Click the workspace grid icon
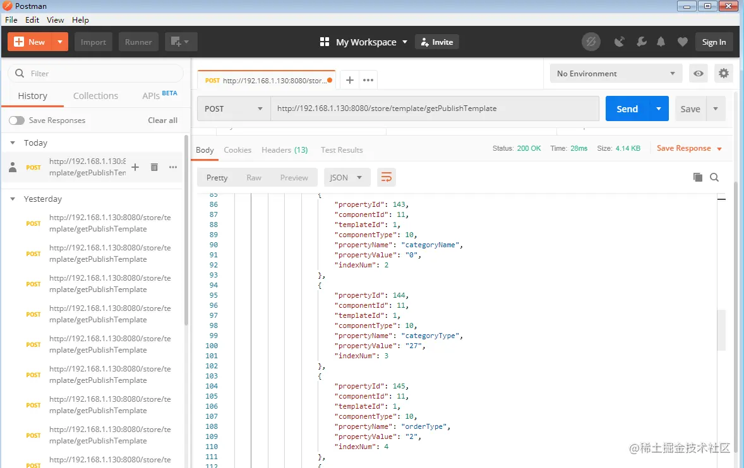 (x=325, y=42)
